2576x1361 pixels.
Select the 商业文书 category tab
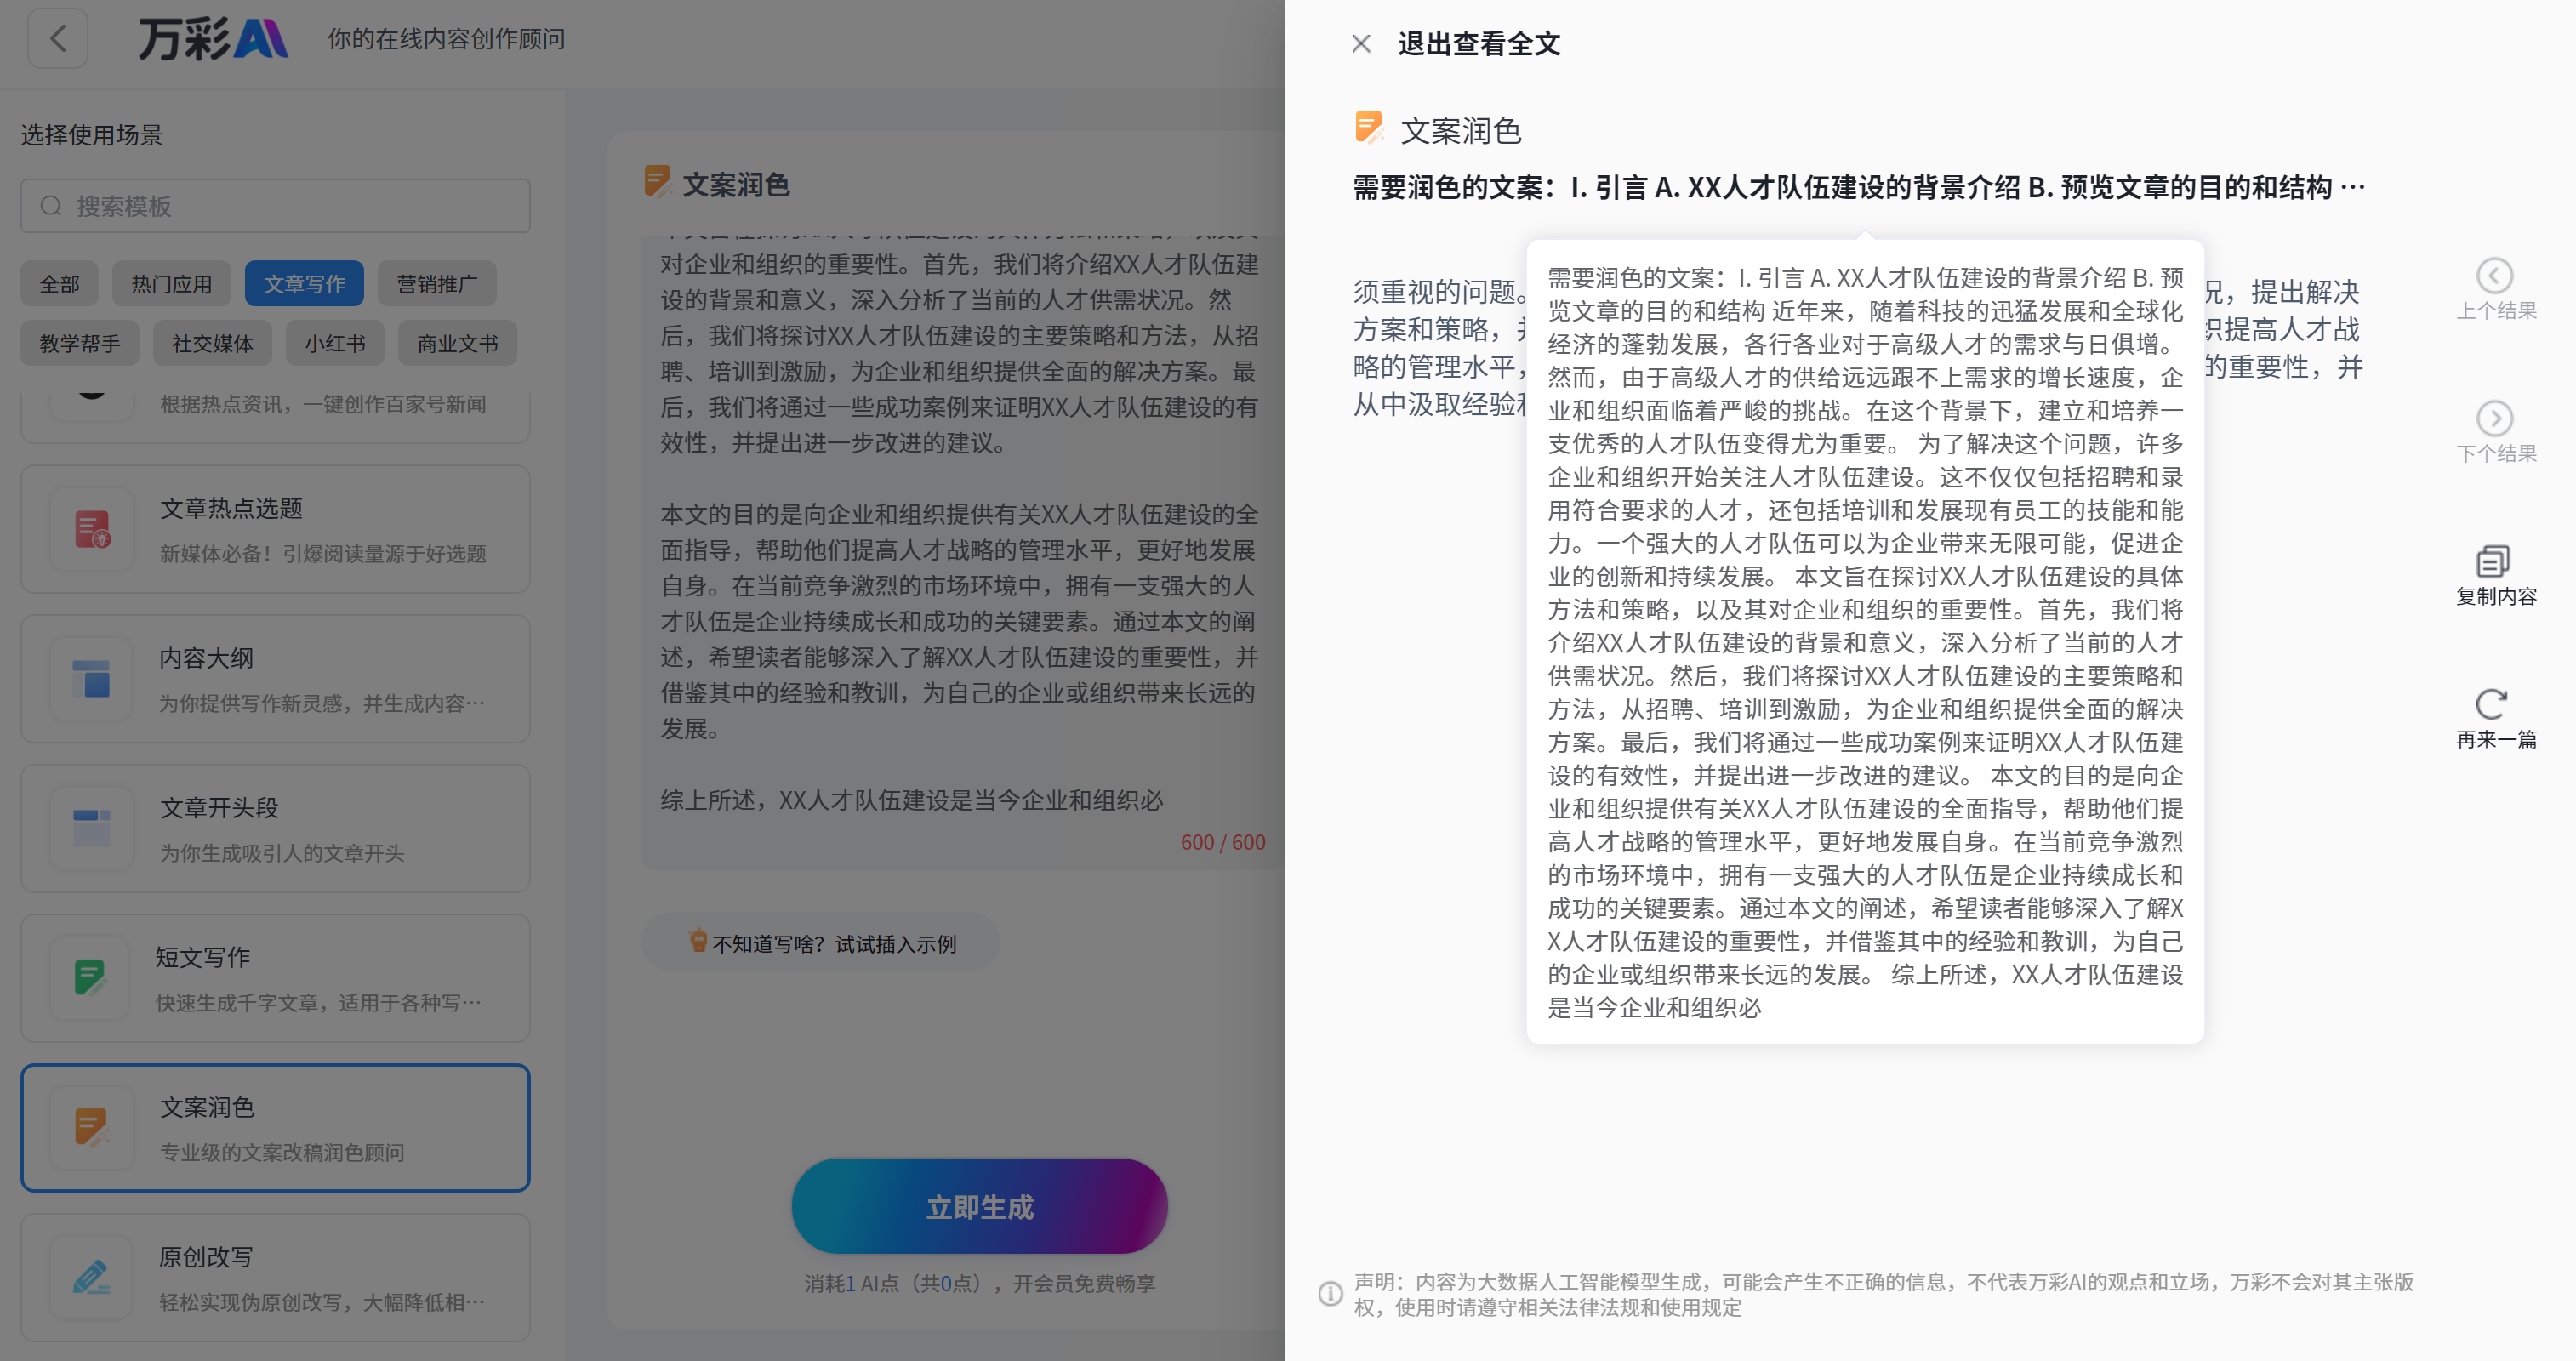pyautogui.click(x=457, y=343)
